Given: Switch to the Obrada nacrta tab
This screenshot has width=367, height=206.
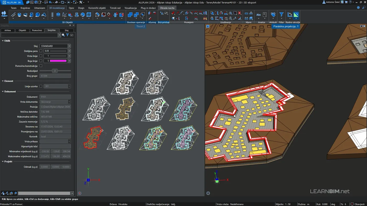Looking at the screenshot, I should (167, 8).
